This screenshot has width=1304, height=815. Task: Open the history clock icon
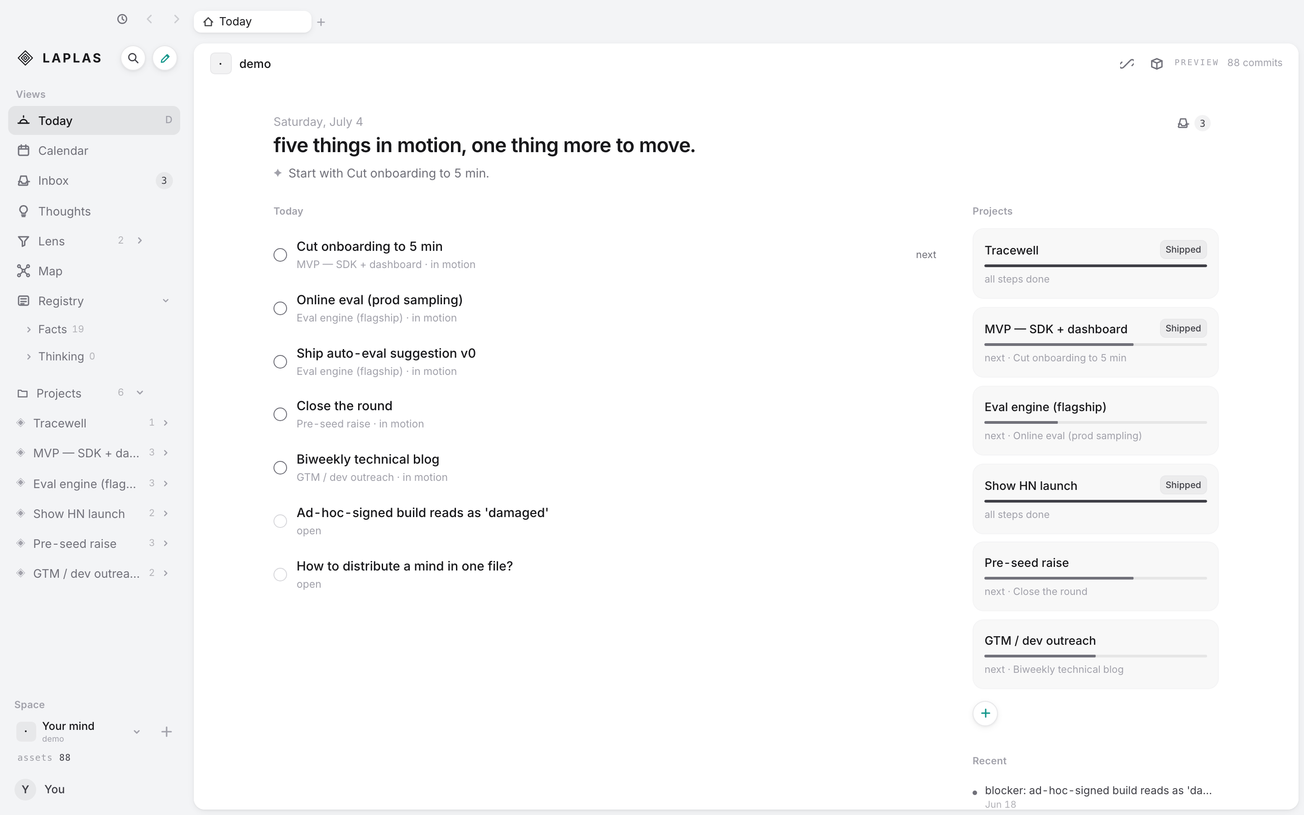(122, 19)
